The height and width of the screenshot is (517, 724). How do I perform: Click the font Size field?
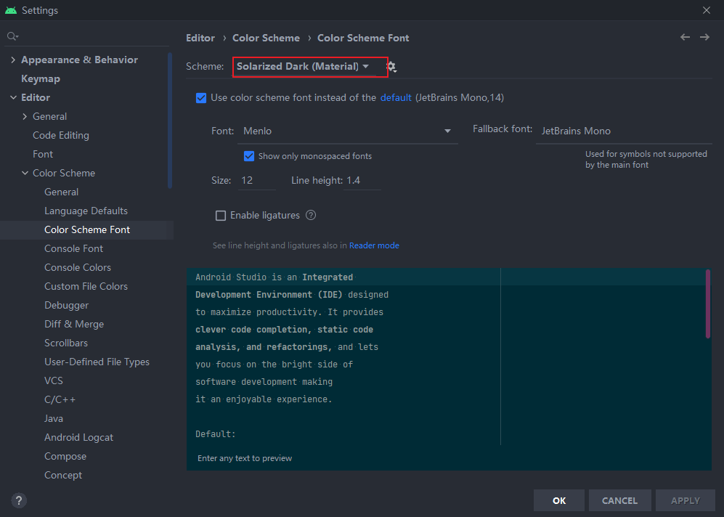tap(257, 181)
